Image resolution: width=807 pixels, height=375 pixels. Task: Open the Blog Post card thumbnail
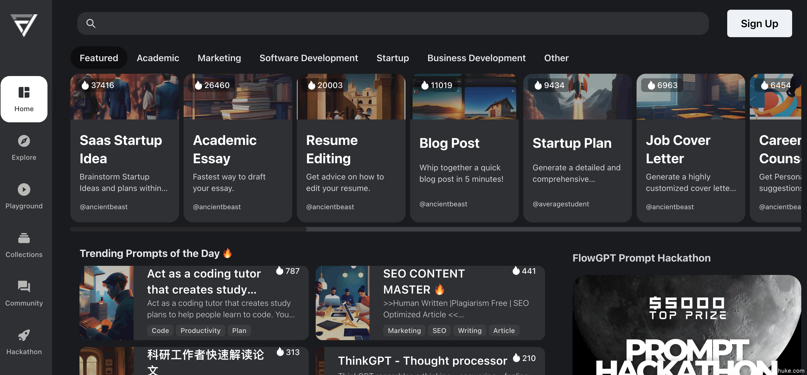pos(464,96)
